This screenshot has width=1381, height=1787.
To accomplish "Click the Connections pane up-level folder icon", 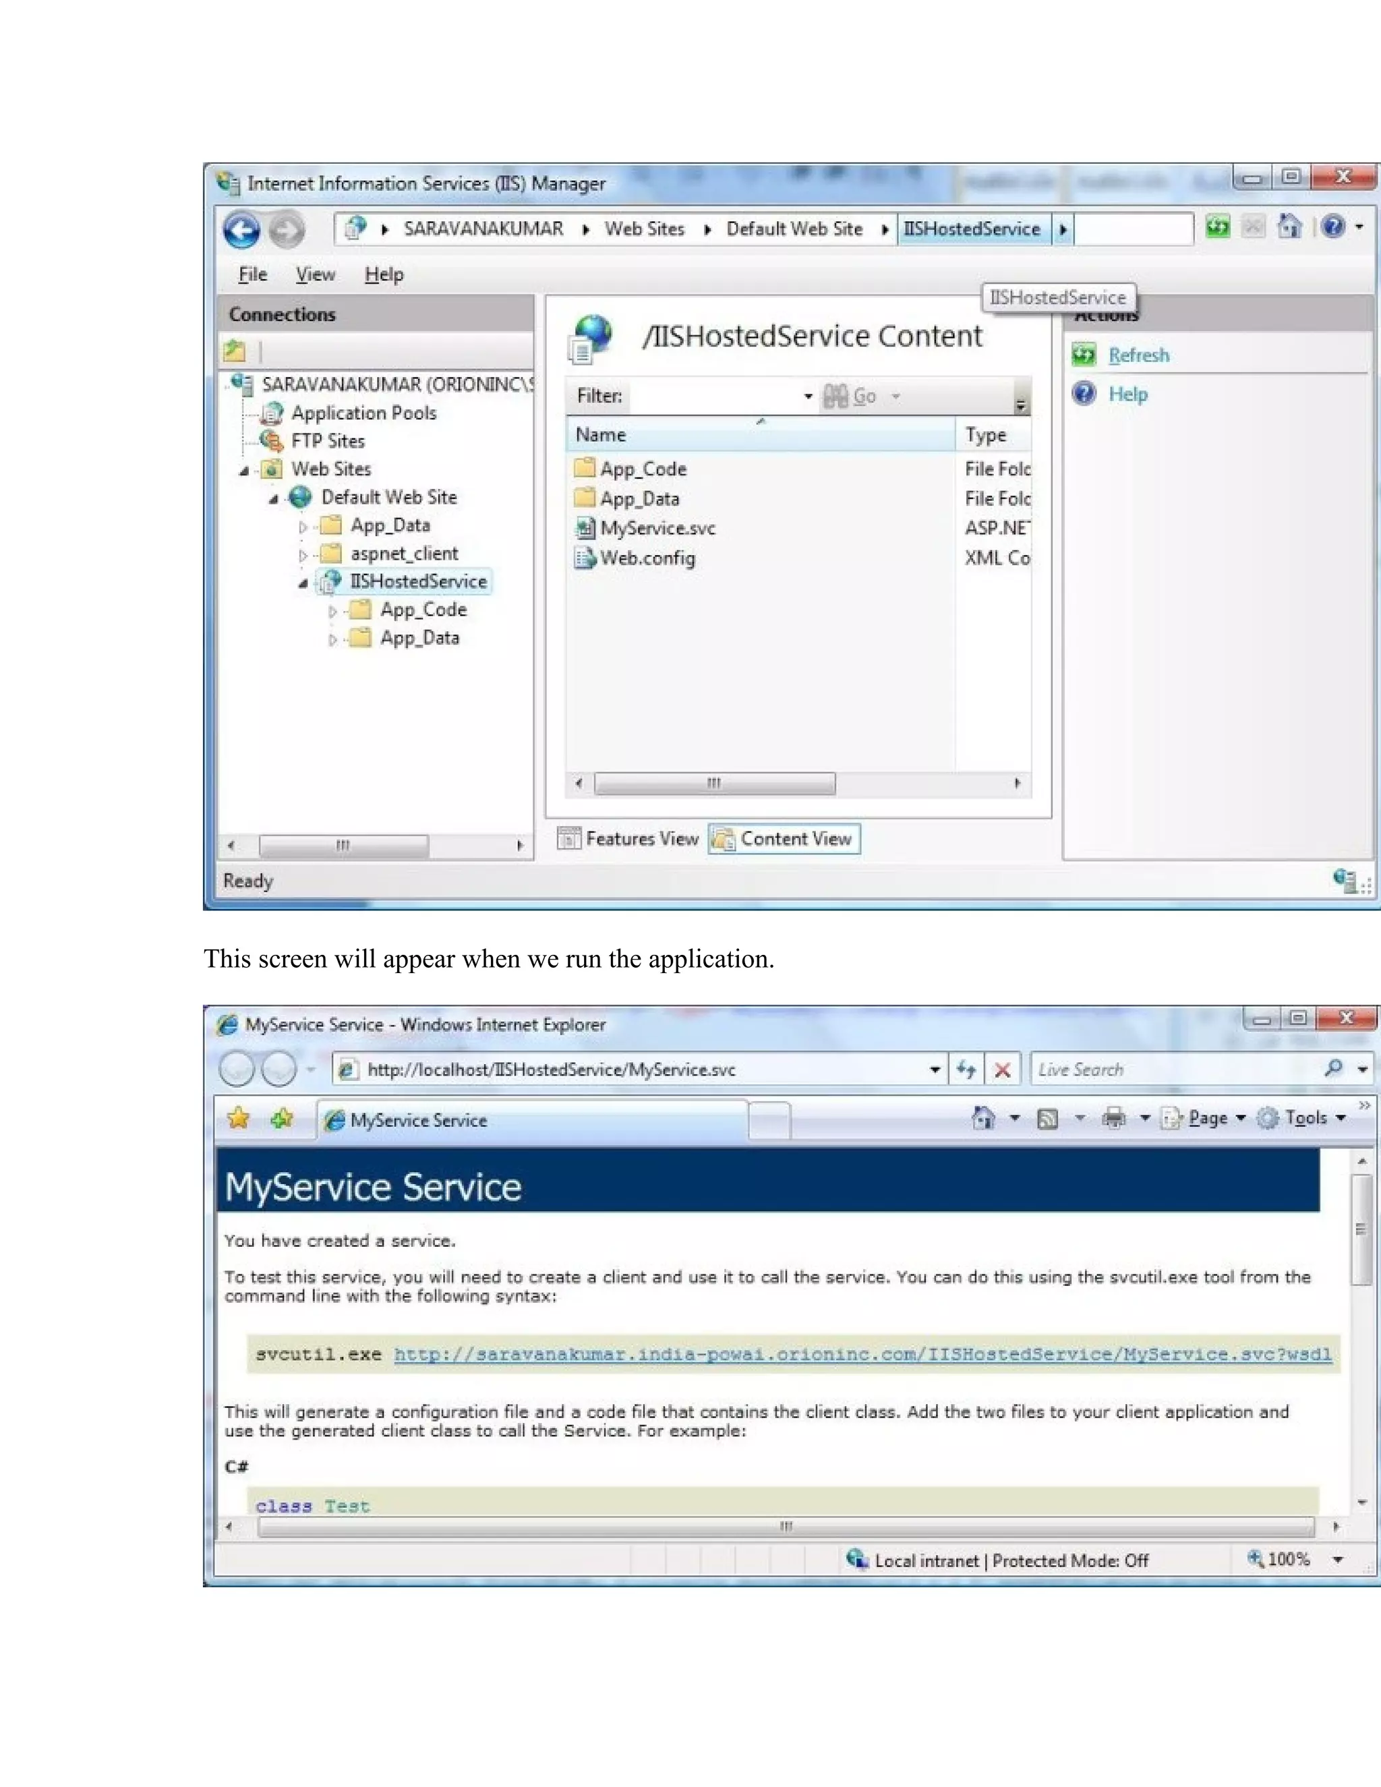I will [235, 351].
